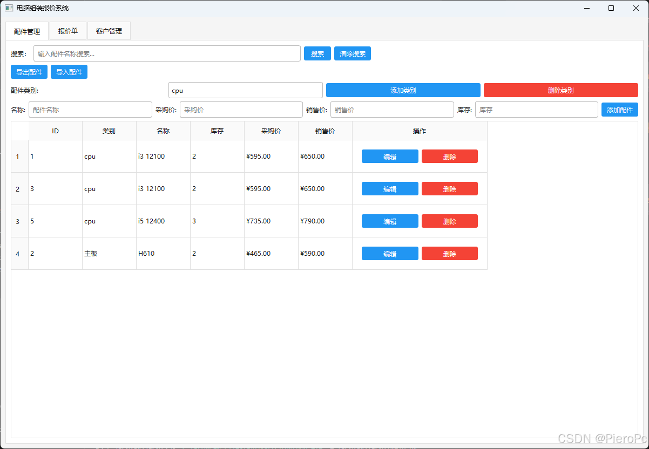Viewport: 649px width, 449px height.
Task: Focus the 采购价 input field
Action: point(241,110)
